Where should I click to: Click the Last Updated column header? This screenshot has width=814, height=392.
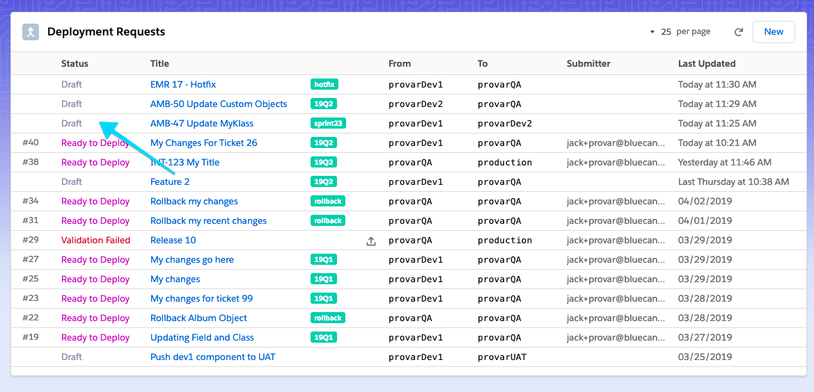[707, 64]
